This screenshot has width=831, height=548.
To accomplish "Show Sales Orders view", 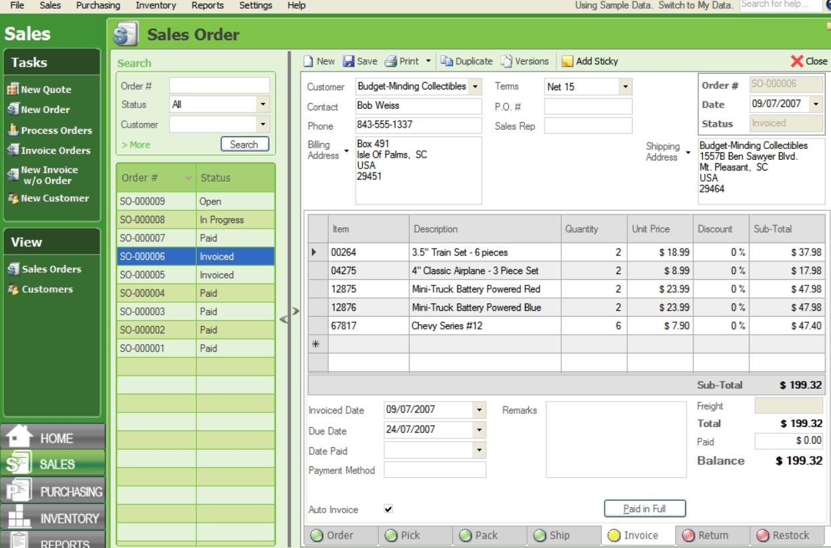I will [44, 269].
